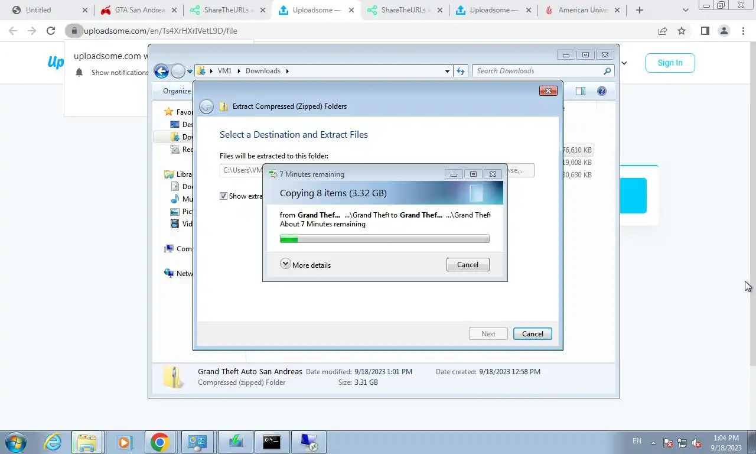Select Favorites in the navigation pane

179,112
